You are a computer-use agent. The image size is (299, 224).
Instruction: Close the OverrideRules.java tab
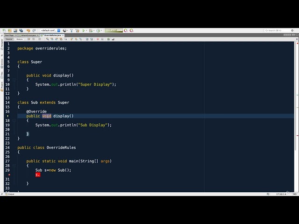(63, 35)
